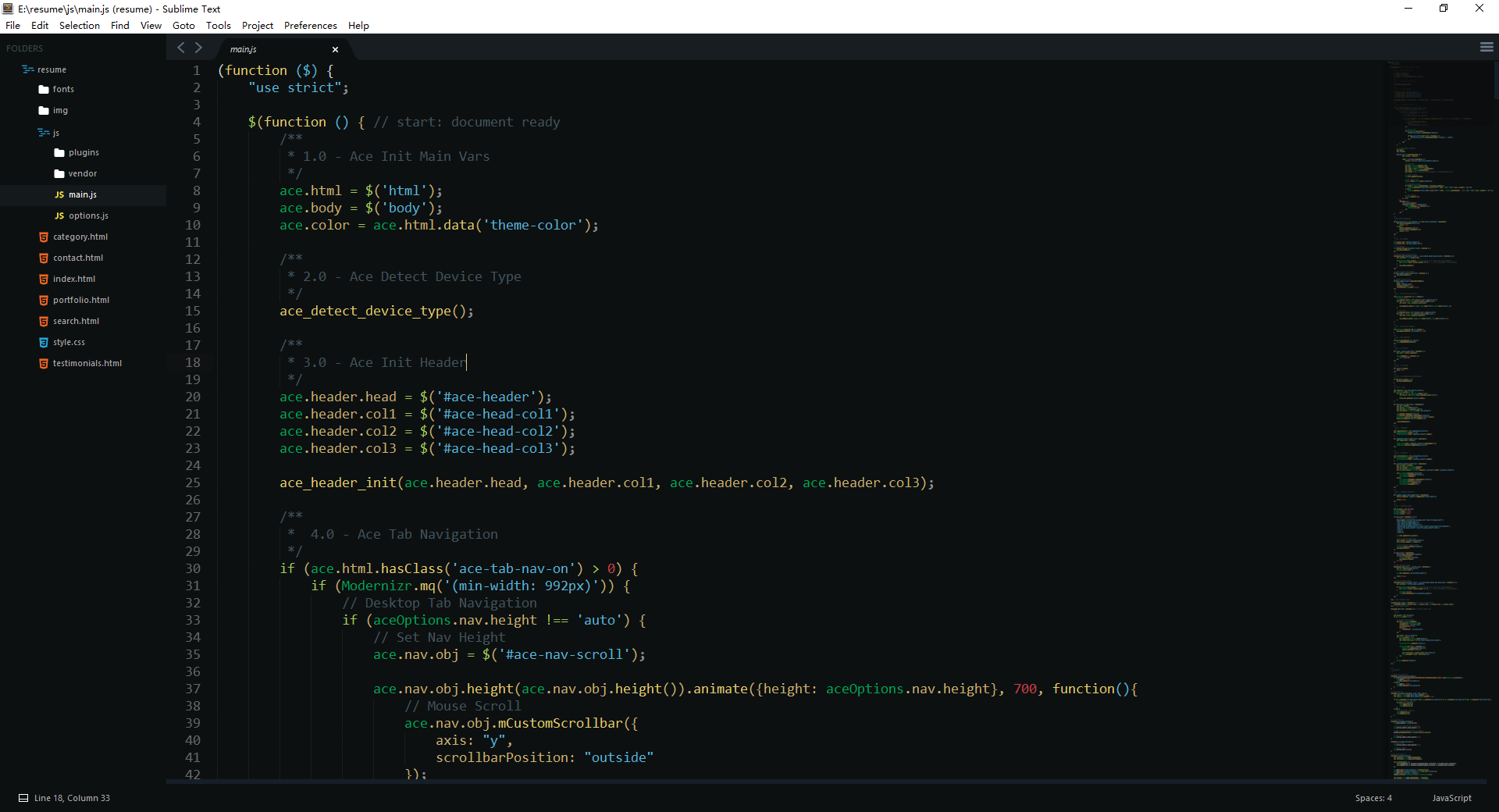Select the img folder label
The image size is (1499, 812).
click(60, 110)
